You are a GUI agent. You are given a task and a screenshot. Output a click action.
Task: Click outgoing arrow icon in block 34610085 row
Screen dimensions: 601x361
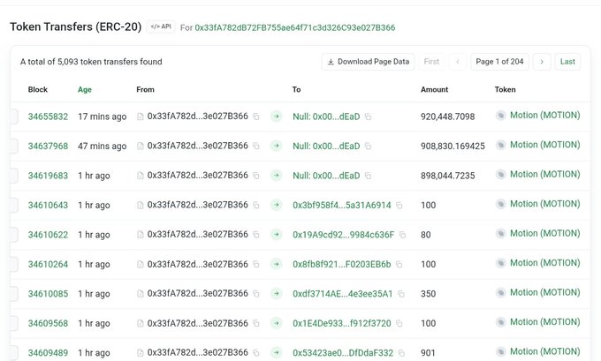click(x=276, y=294)
